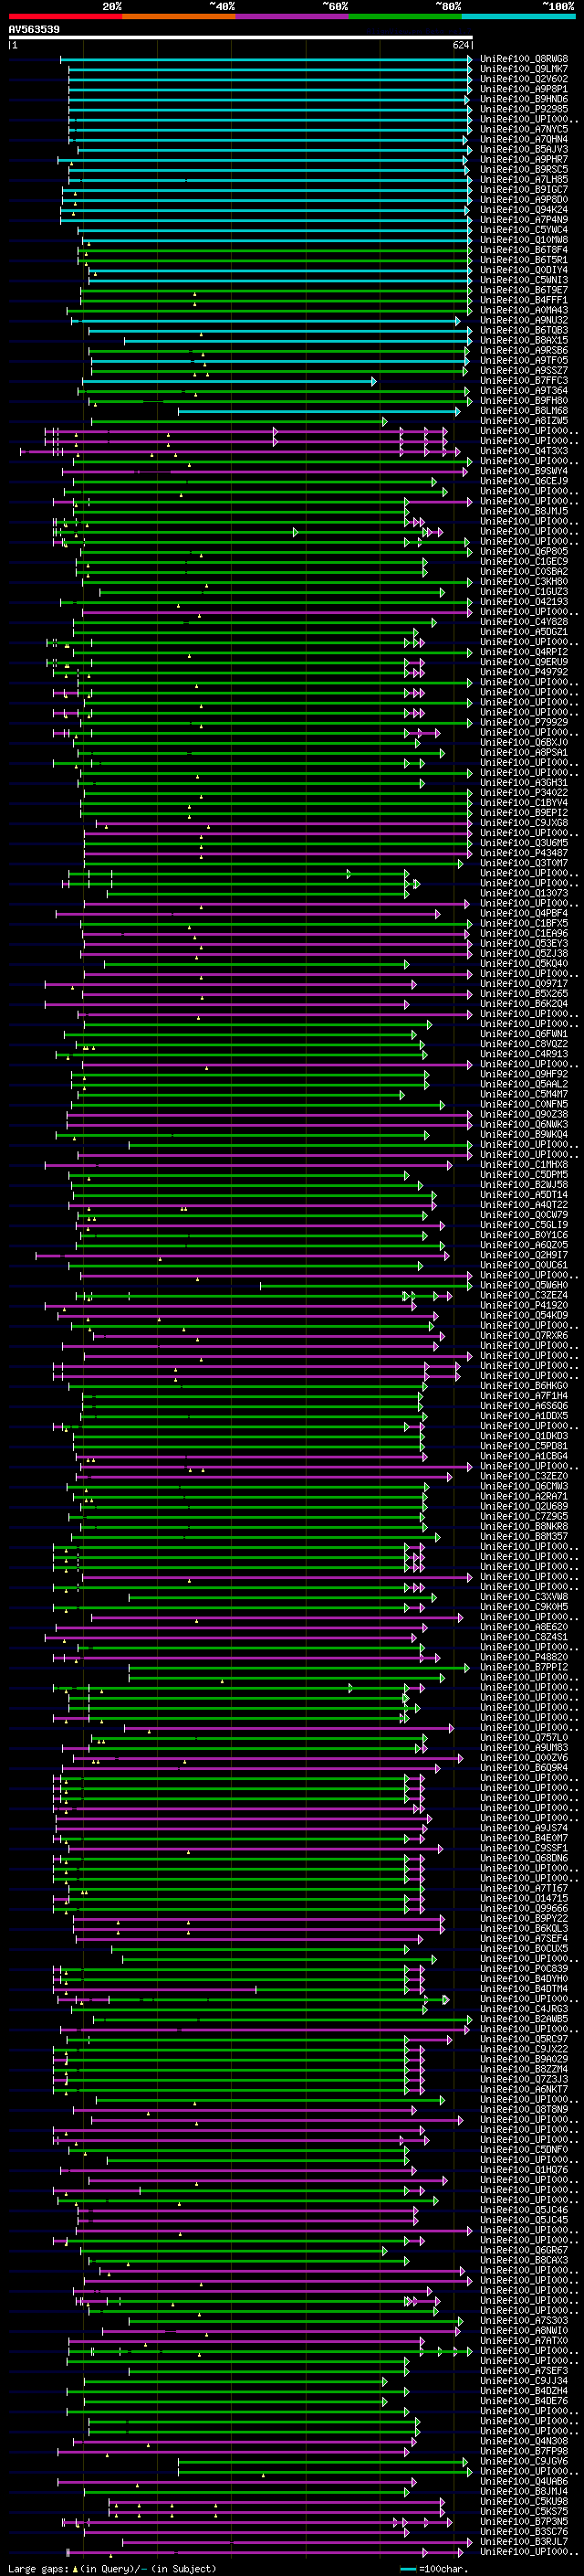The height and width of the screenshot is (2576, 584).
Task: Click hit label UniRef100_O42193
Action: 524,601
